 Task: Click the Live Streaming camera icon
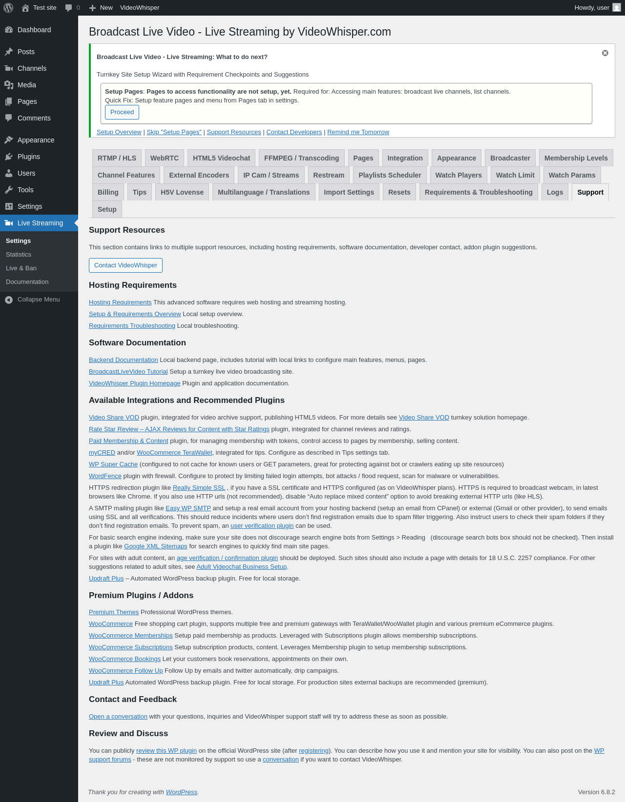click(9, 223)
